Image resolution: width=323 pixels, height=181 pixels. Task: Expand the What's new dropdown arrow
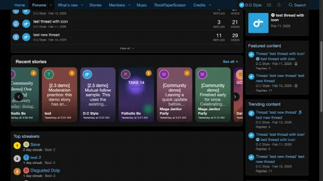[82, 5]
